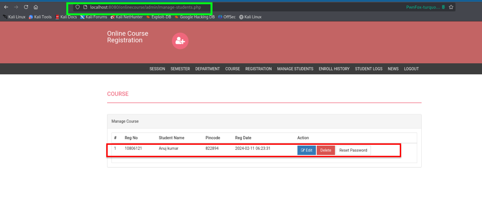Delete student Anuj kumar
This screenshot has height=214, width=482.
point(326,150)
